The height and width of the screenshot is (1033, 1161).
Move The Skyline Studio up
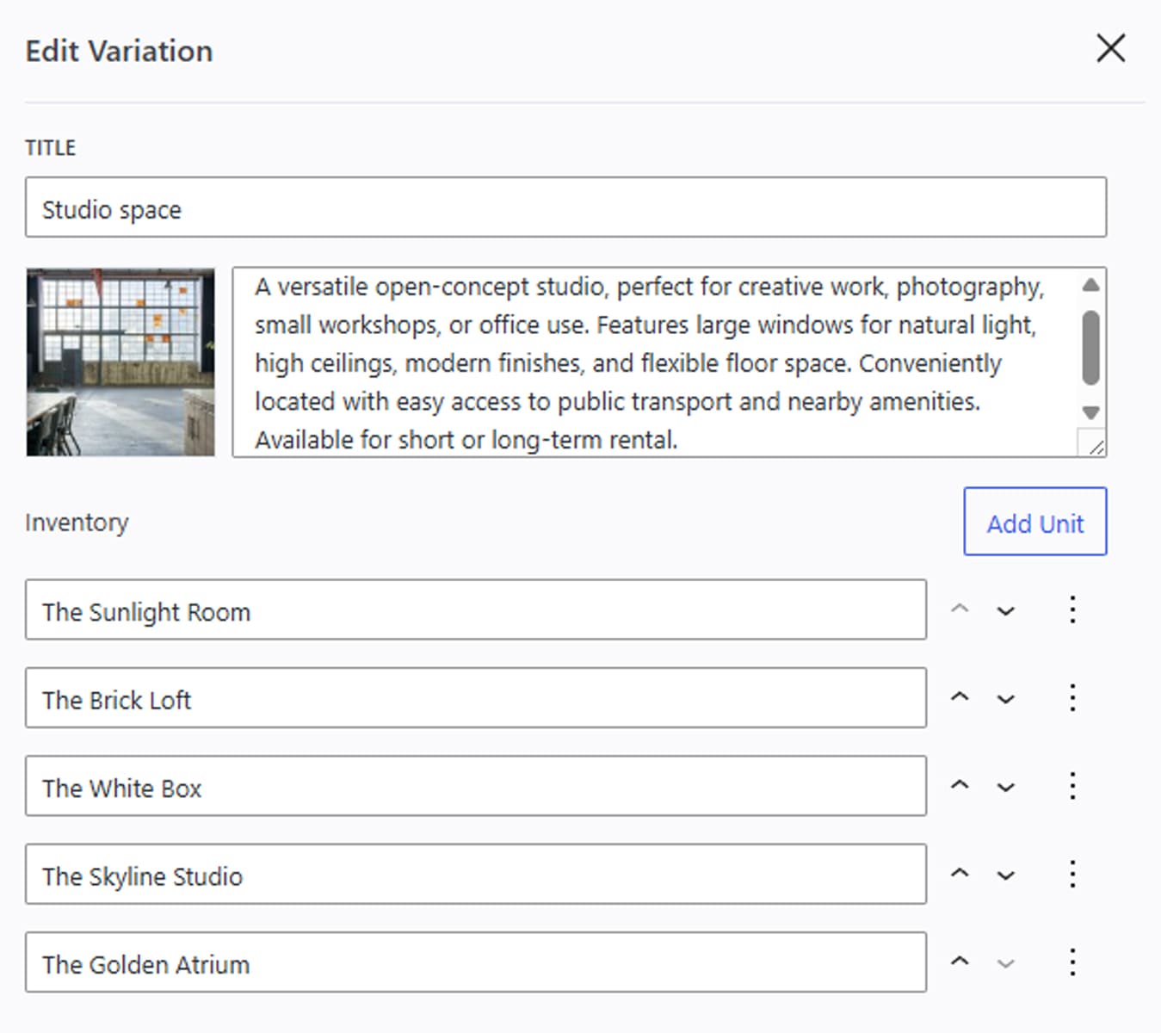click(x=960, y=874)
